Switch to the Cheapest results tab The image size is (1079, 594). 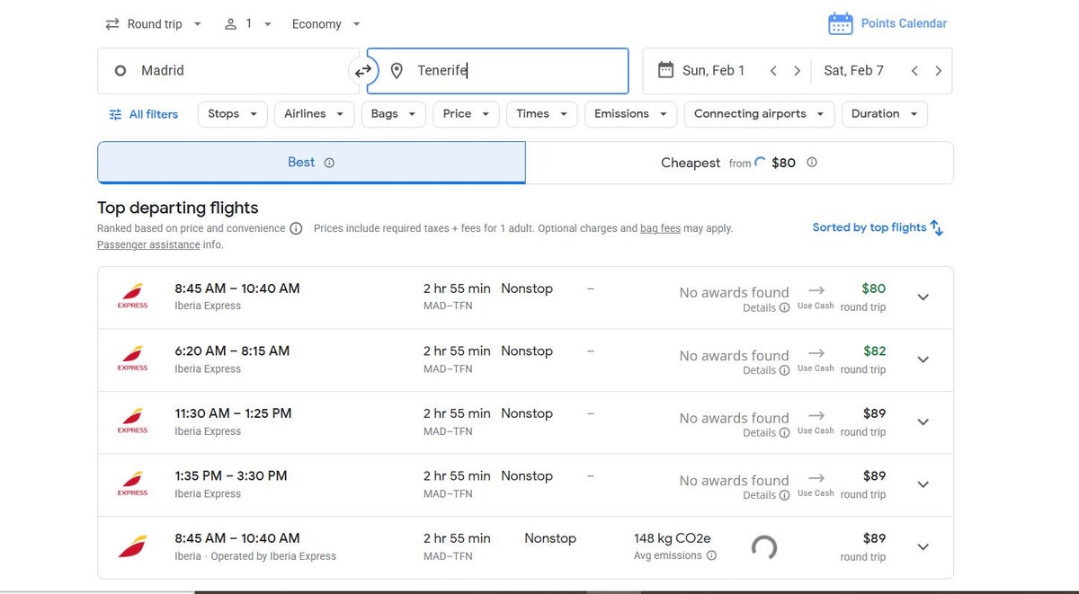[691, 163]
